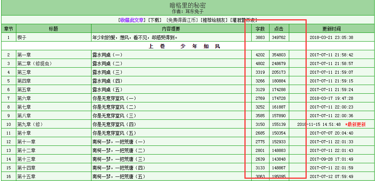The width and height of the screenshot is (375, 181).
Task: Click summary 年少时的爱，想风，看不见
Action: pos(136,37)
